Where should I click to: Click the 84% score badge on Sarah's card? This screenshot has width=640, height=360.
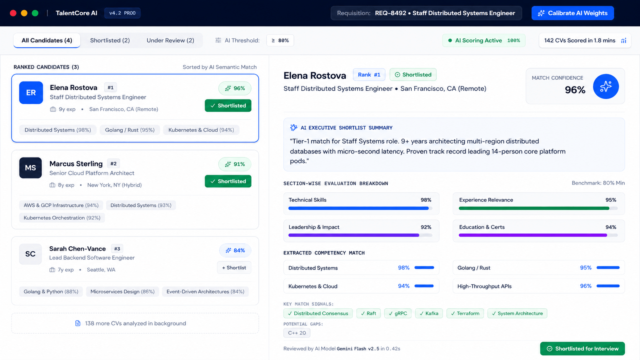(x=235, y=250)
